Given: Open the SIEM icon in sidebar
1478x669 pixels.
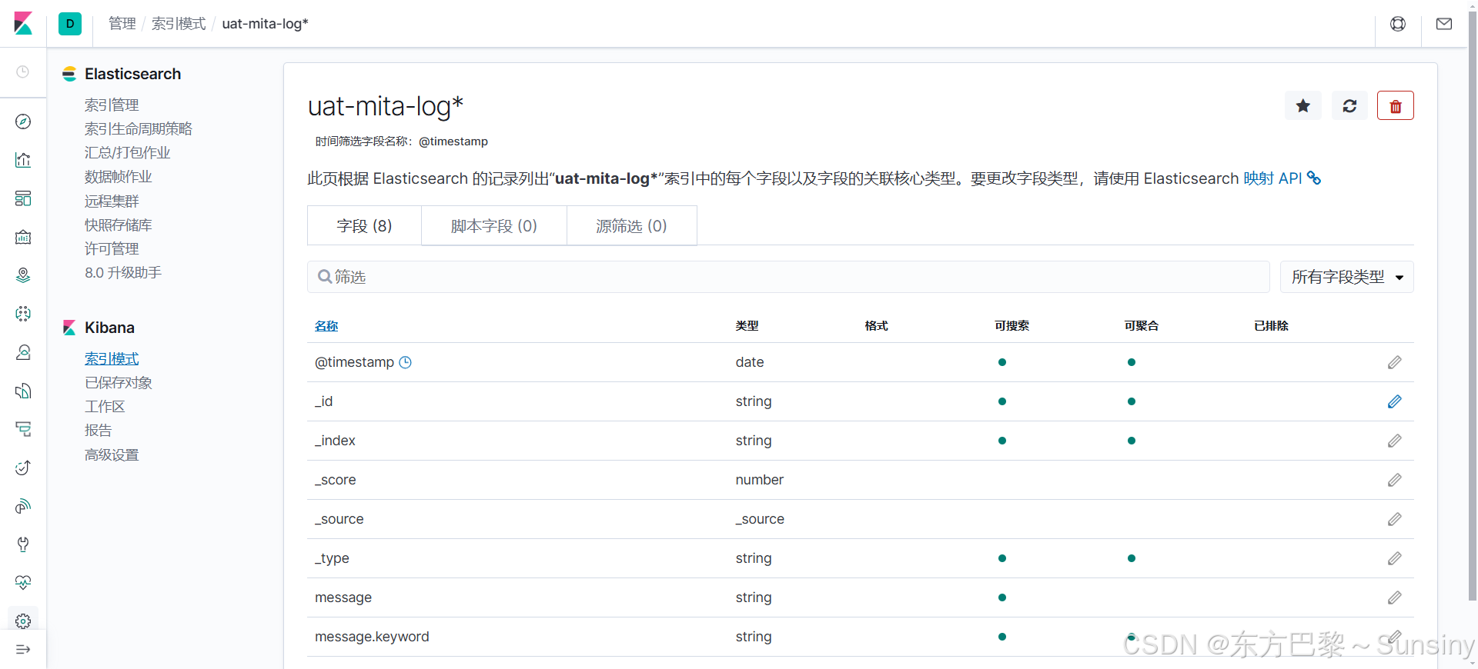Looking at the screenshot, I should click(23, 506).
